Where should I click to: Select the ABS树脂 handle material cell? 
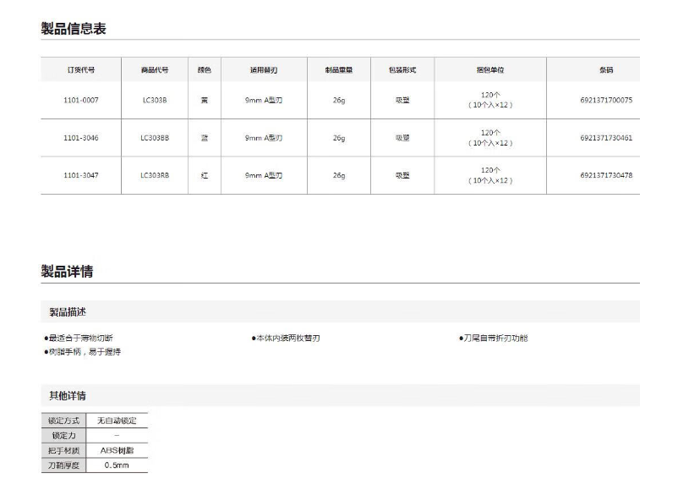pos(117,450)
